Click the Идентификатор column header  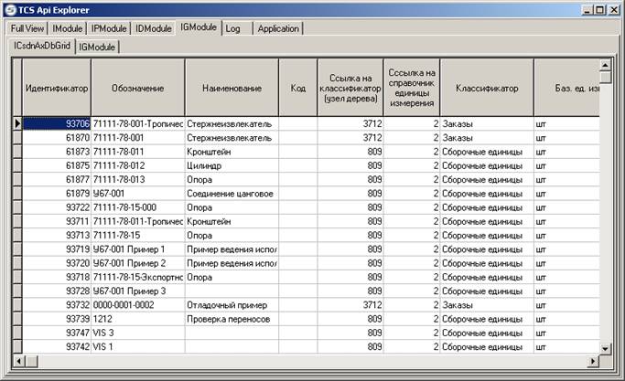57,89
